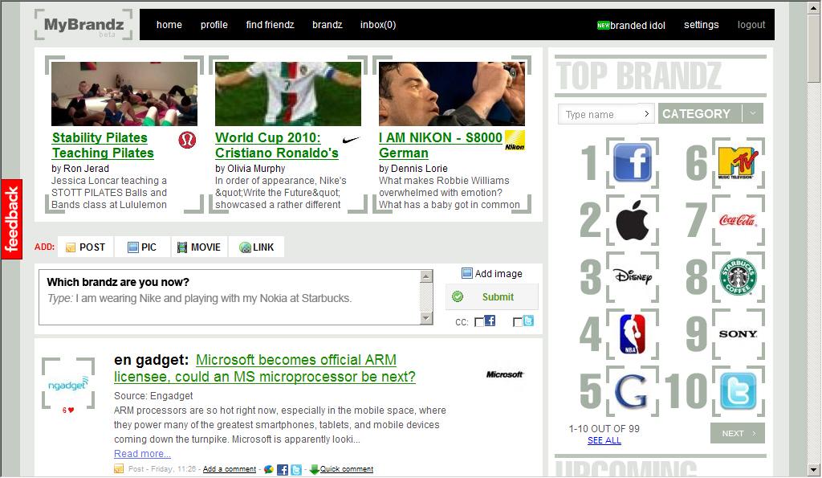Open the Facebook brand icon ranked 1

[x=633, y=162]
